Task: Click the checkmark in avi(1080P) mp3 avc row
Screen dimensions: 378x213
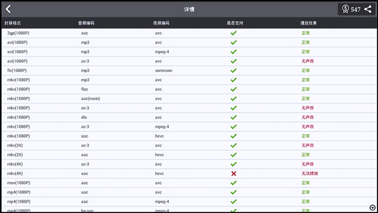Action: click(x=234, y=43)
